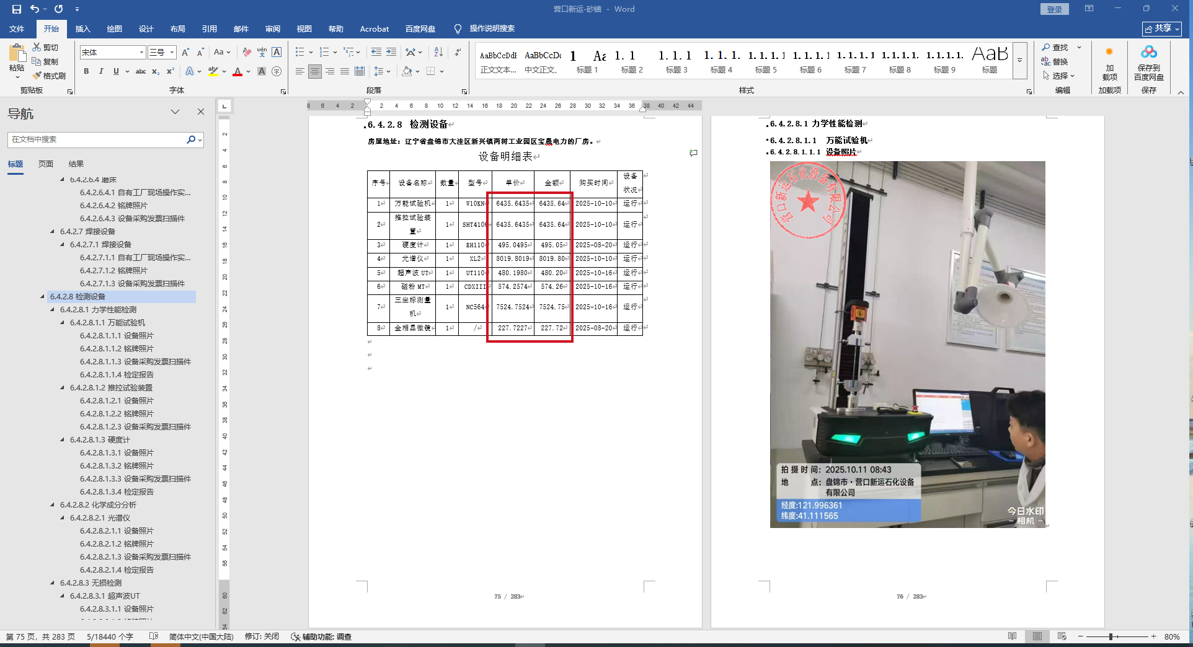
Task: Apply superscript formatting
Action: 171,71
